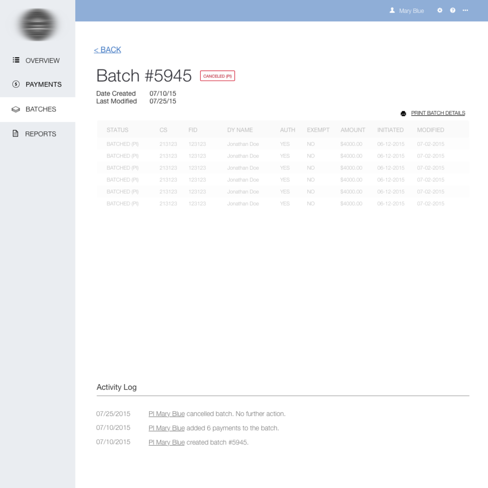This screenshot has height=488, width=488.
Task: Click the CANCELED (PI) status badge
Action: (218, 76)
